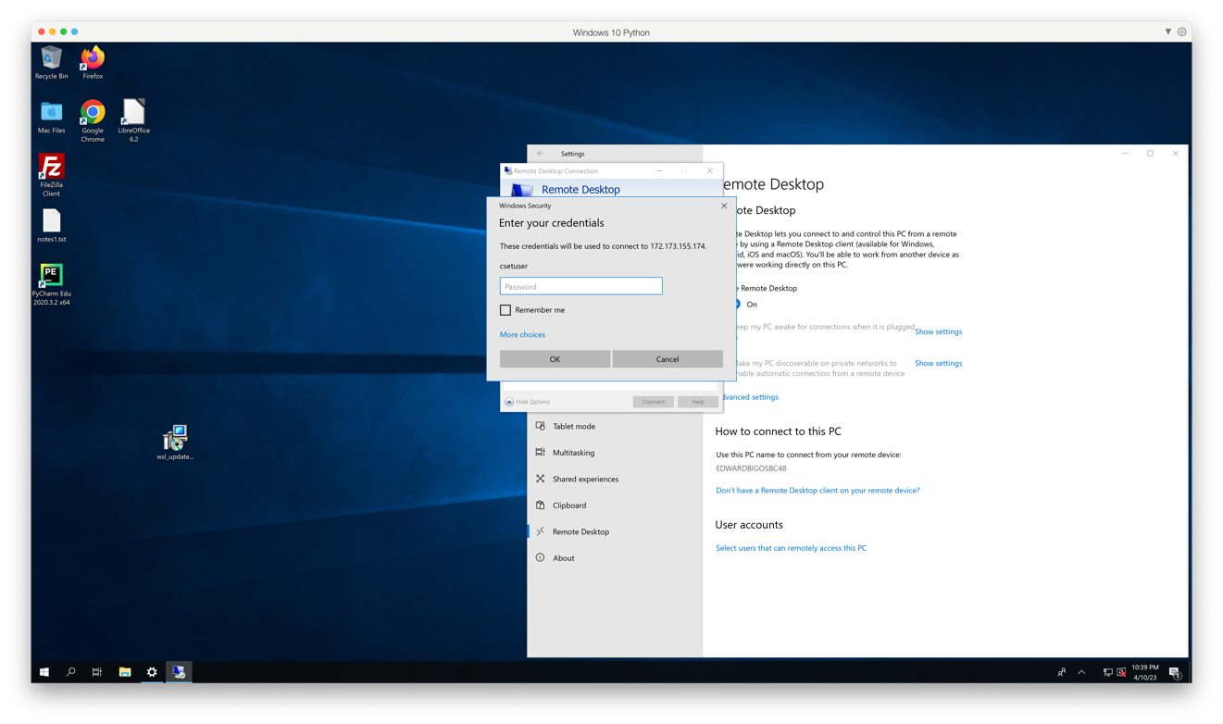Click Remote Desktop sidebar icon

(541, 532)
